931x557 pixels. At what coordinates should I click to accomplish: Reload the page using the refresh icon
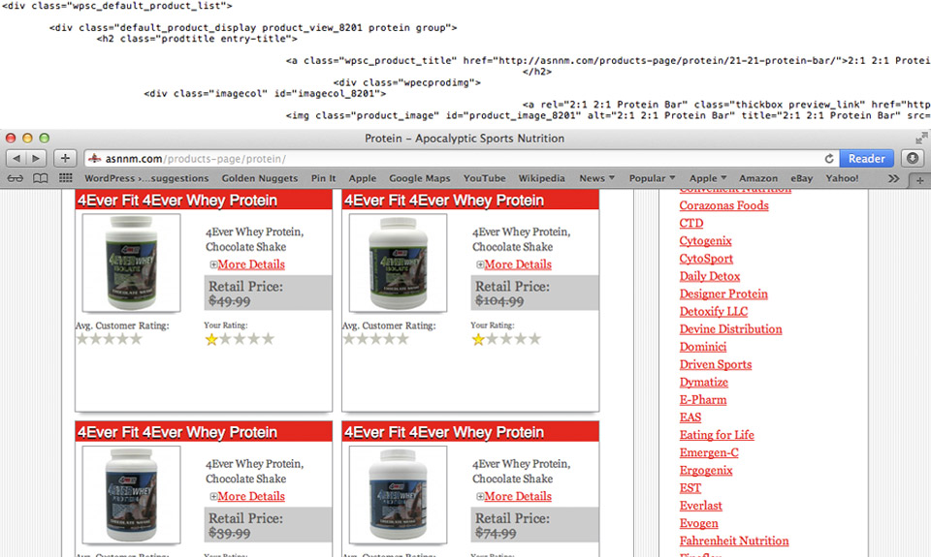[829, 158]
